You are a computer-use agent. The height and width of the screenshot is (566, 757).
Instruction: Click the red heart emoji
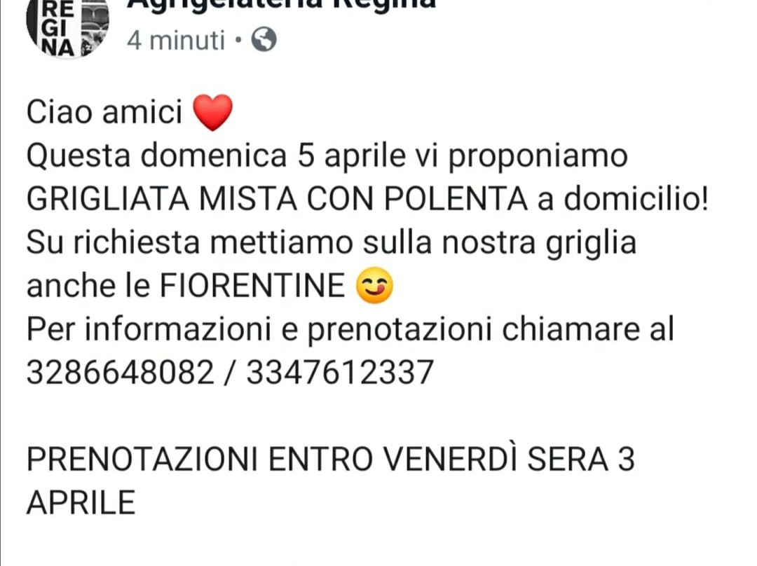pyautogui.click(x=212, y=112)
